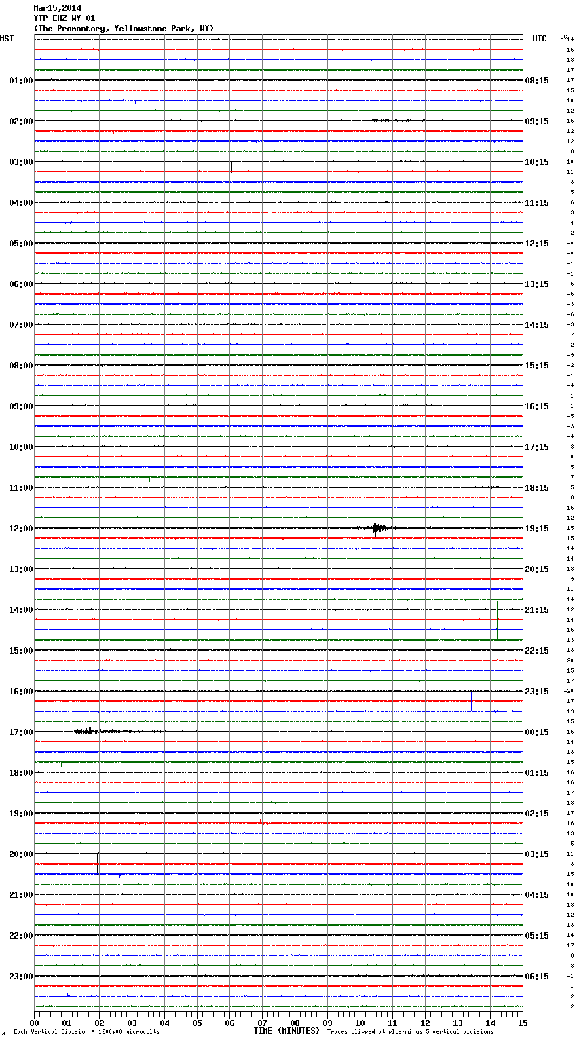The width and height of the screenshot is (577, 1041).
Task: Click the seismic event on the 12:00 trace
Action: 377,527
